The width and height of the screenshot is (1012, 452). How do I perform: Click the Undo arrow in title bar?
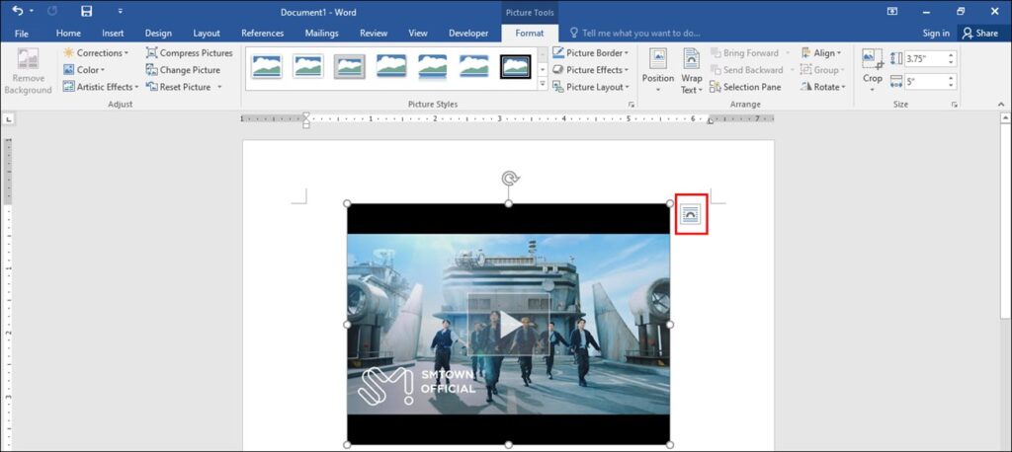tap(17, 11)
